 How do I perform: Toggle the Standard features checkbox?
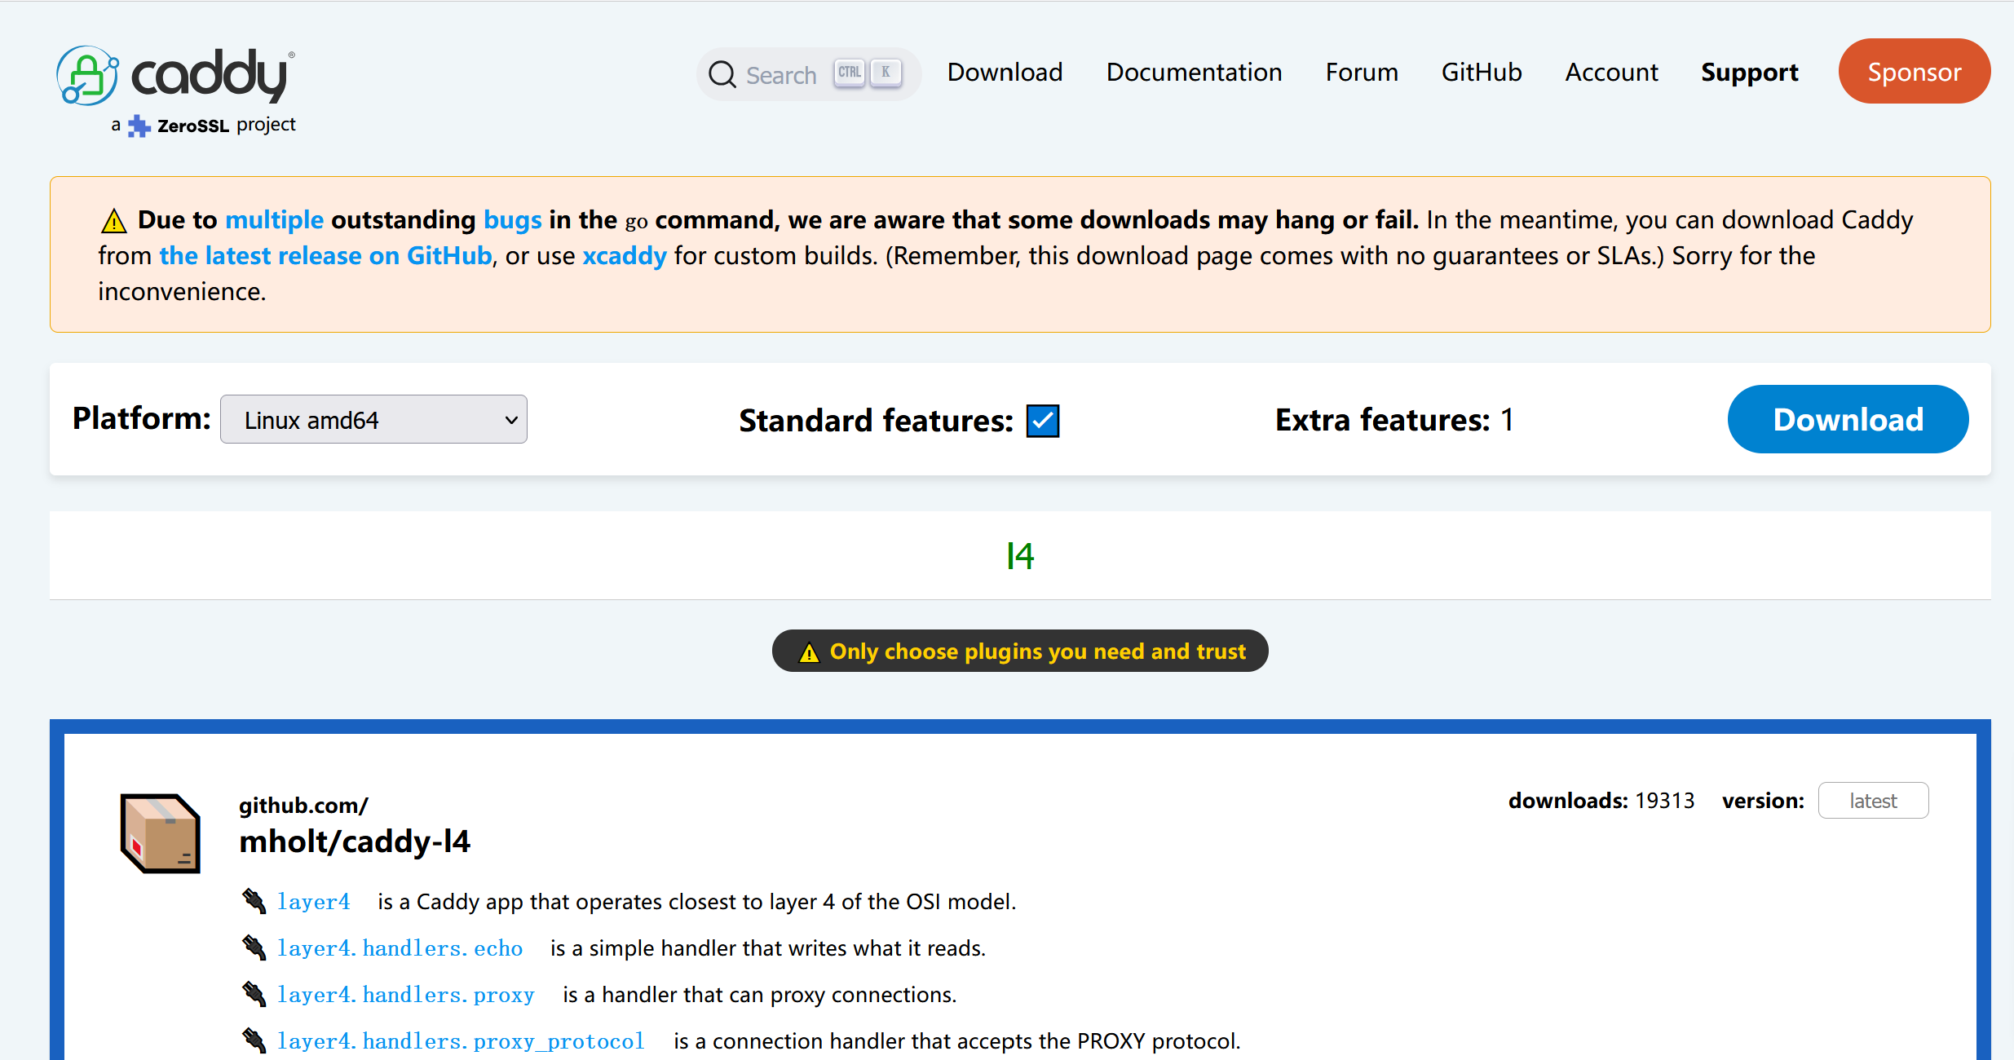coord(1042,421)
